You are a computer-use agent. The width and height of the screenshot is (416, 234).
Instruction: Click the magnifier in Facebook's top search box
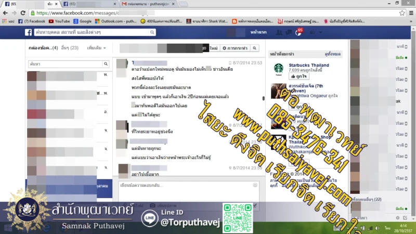(x=152, y=32)
